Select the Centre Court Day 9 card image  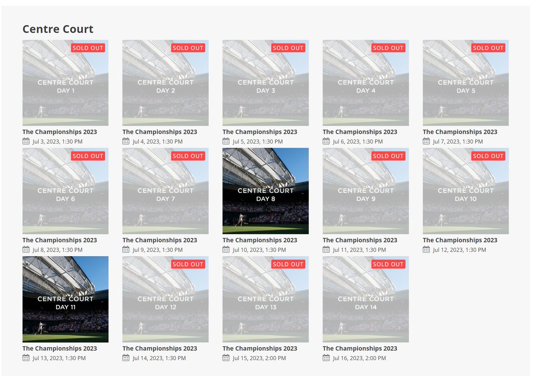point(365,191)
